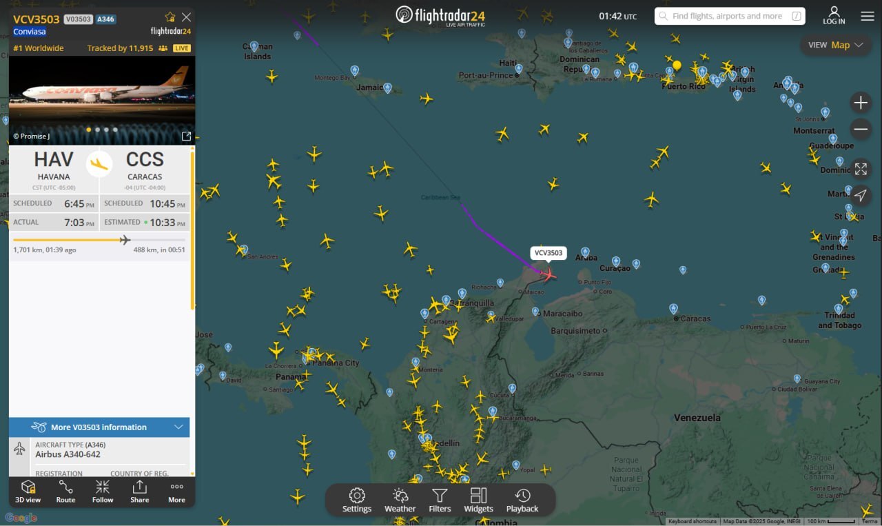Click the LOG IN button
The height and width of the screenshot is (526, 882).
(x=834, y=16)
